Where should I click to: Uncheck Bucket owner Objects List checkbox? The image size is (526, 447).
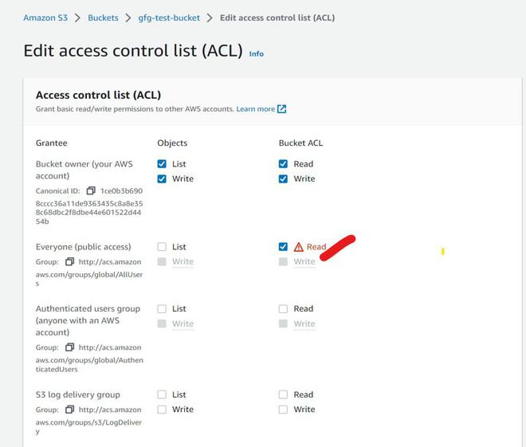pos(162,164)
